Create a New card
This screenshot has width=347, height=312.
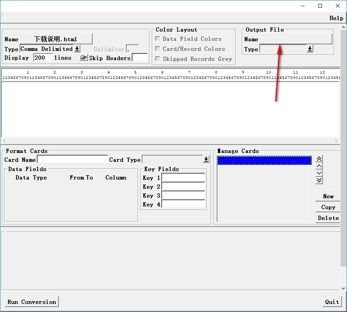point(328,196)
